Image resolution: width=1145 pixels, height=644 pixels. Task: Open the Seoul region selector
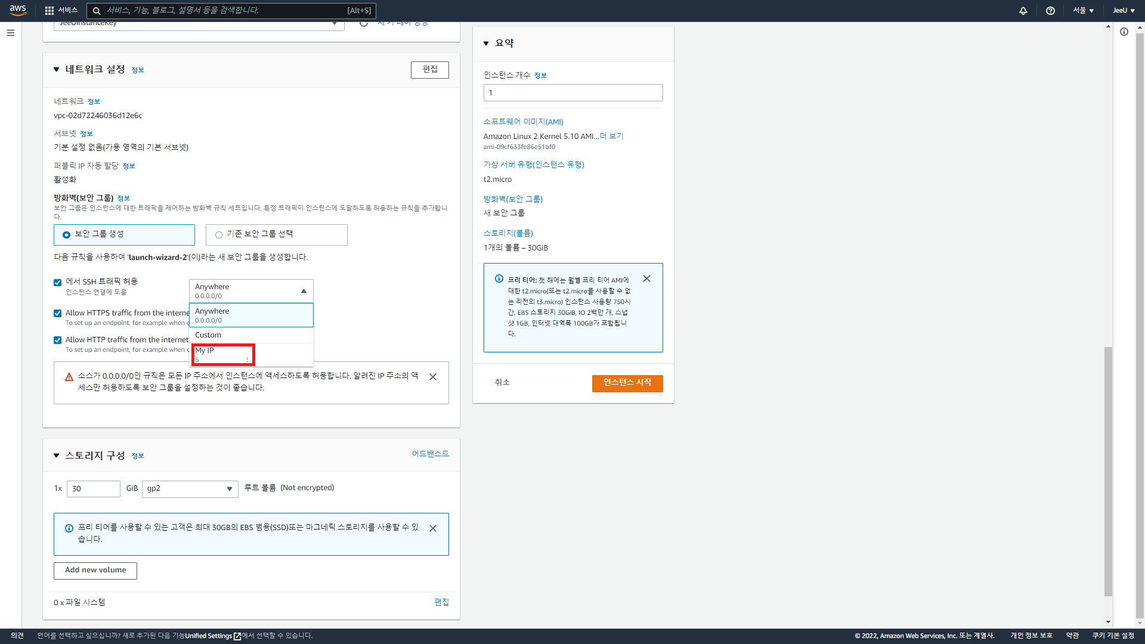point(1083,10)
